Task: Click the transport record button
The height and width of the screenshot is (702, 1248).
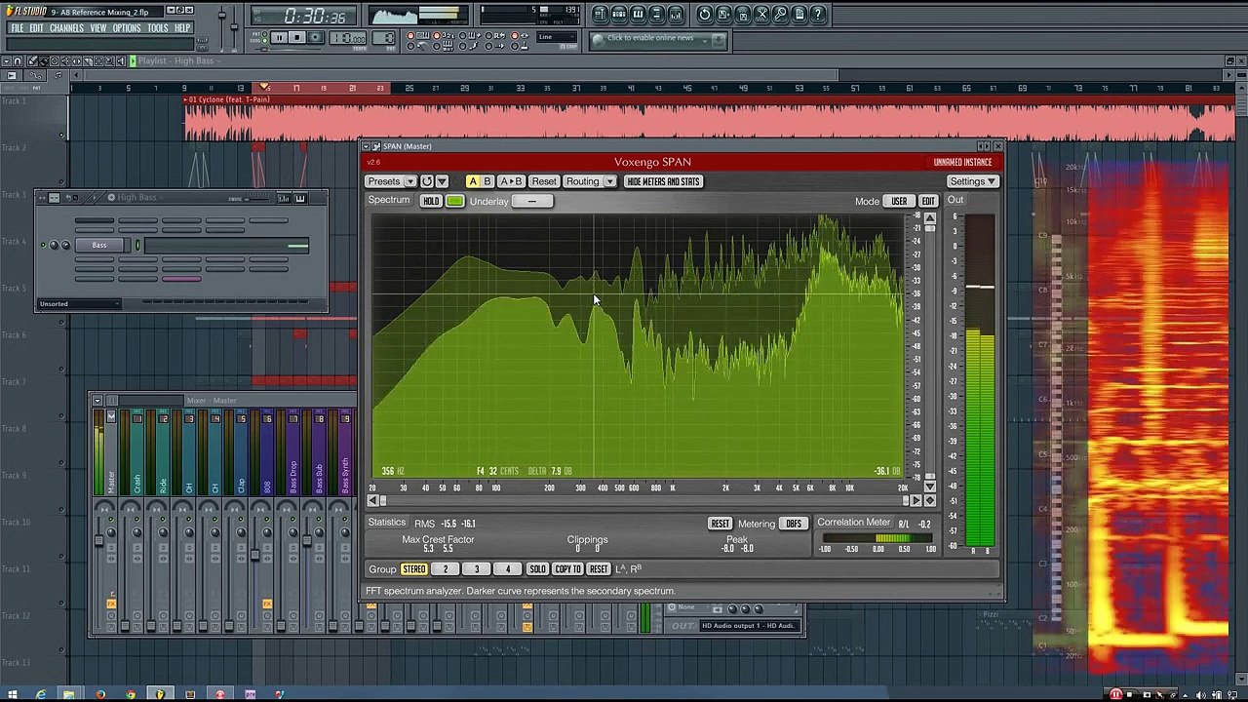Action: click(316, 37)
